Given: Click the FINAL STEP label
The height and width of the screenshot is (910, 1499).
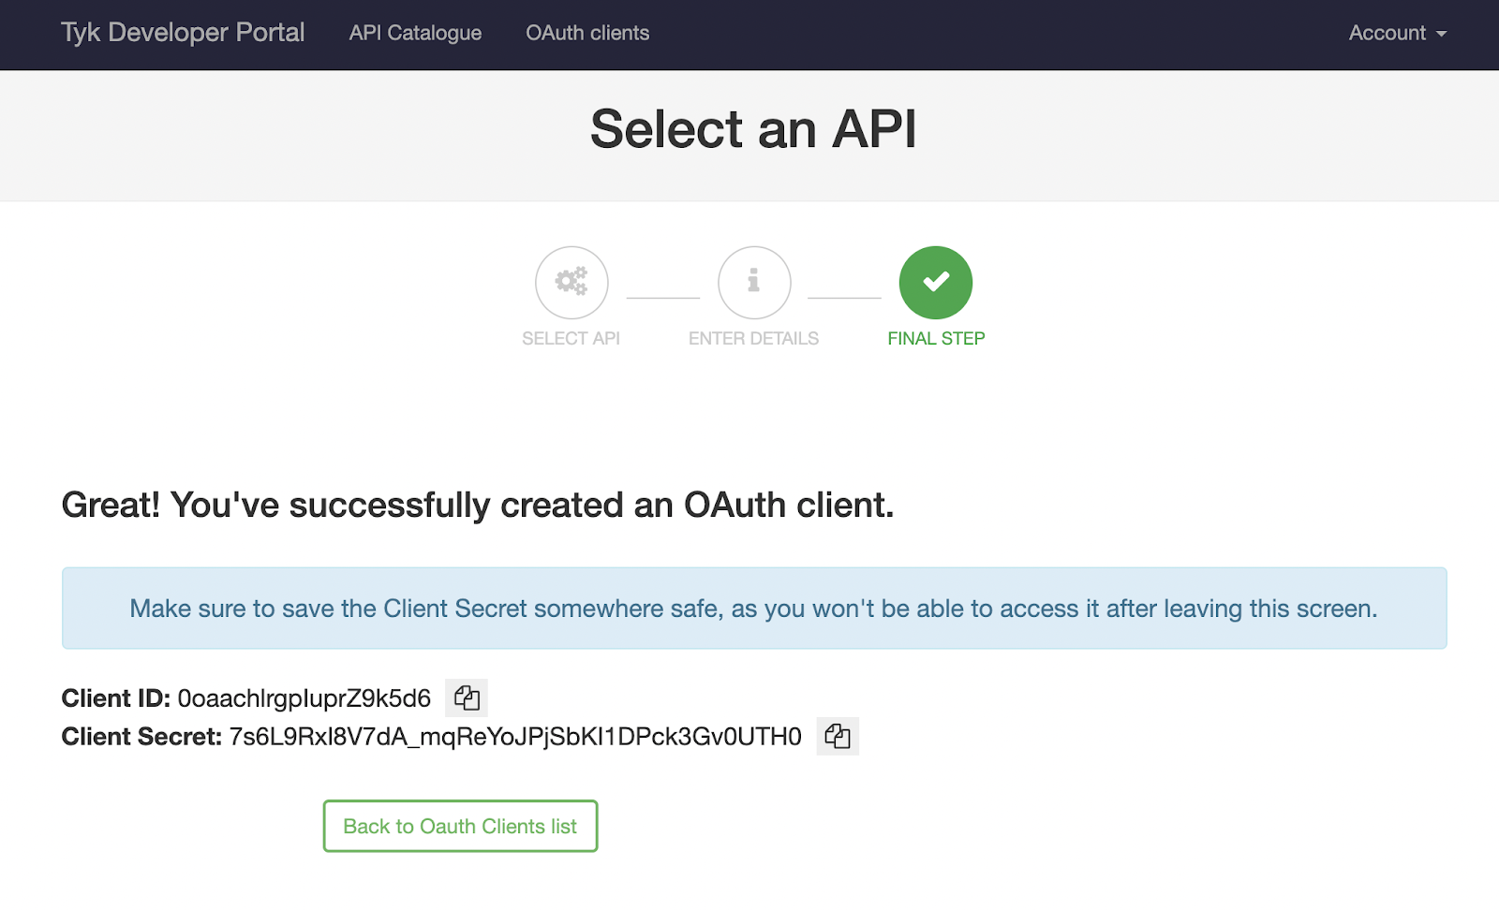Looking at the screenshot, I should click(936, 339).
